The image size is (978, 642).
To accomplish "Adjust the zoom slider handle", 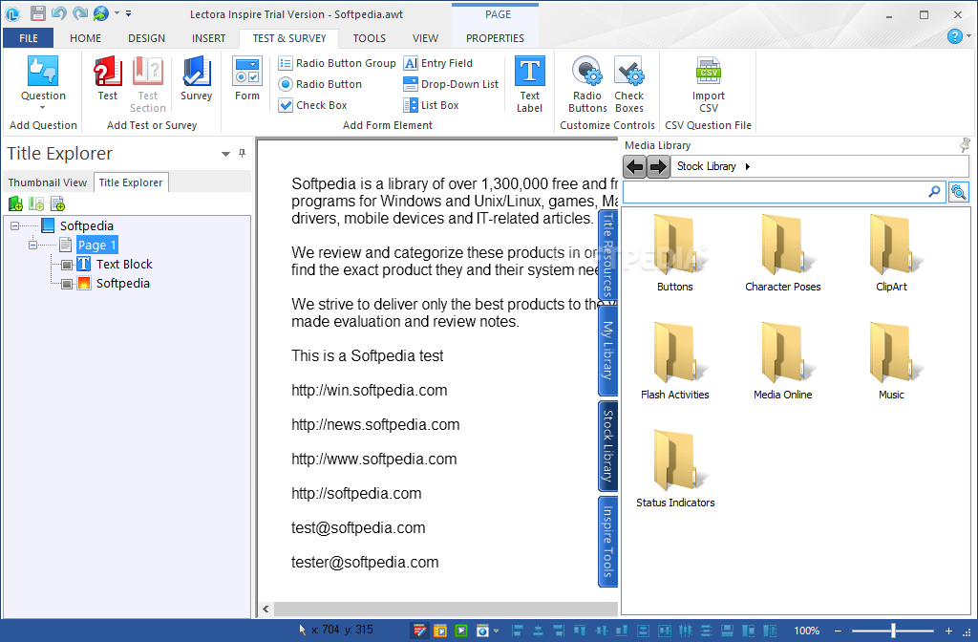I will [x=893, y=631].
